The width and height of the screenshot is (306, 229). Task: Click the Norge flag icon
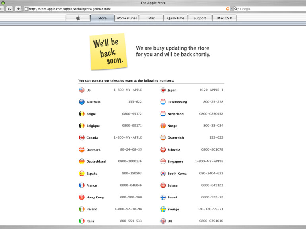(163, 126)
